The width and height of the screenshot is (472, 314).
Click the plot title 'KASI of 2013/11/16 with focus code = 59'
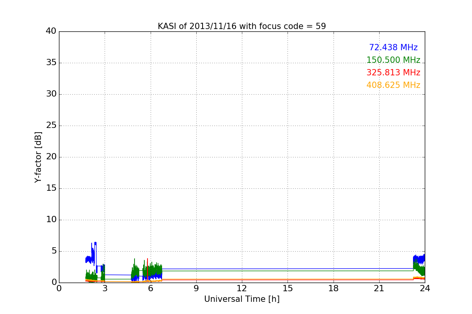[242, 26]
